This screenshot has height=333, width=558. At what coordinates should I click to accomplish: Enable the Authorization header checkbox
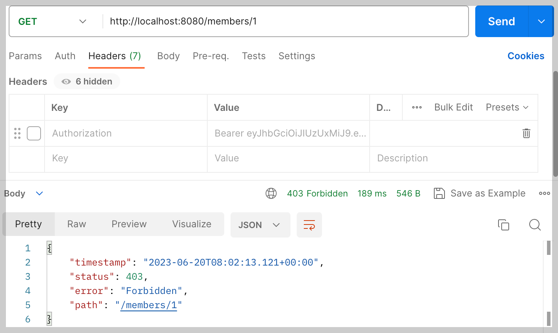[34, 133]
